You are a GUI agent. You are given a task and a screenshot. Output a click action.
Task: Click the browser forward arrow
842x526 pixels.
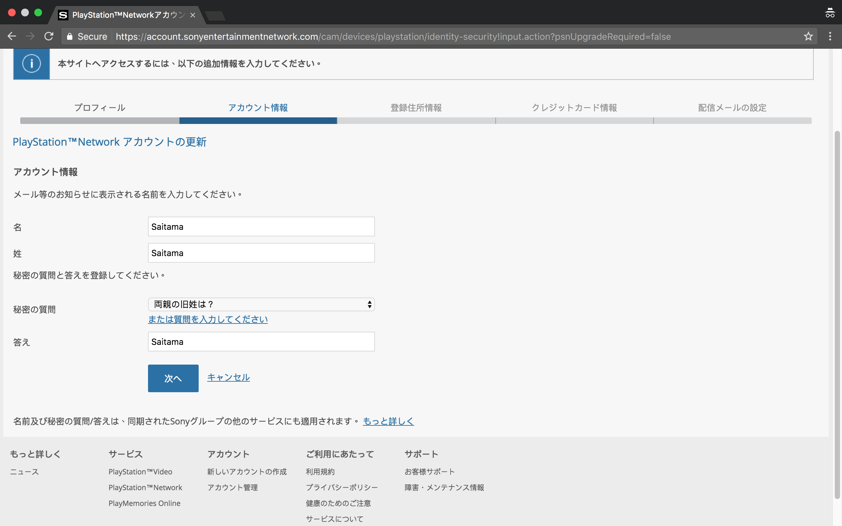click(x=30, y=36)
